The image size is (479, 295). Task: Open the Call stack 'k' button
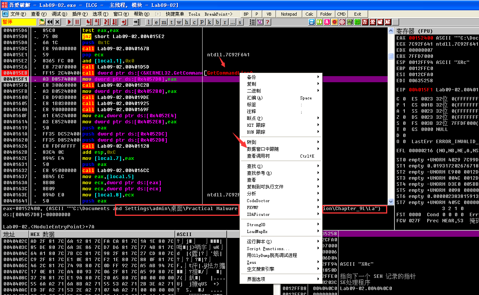209,22
